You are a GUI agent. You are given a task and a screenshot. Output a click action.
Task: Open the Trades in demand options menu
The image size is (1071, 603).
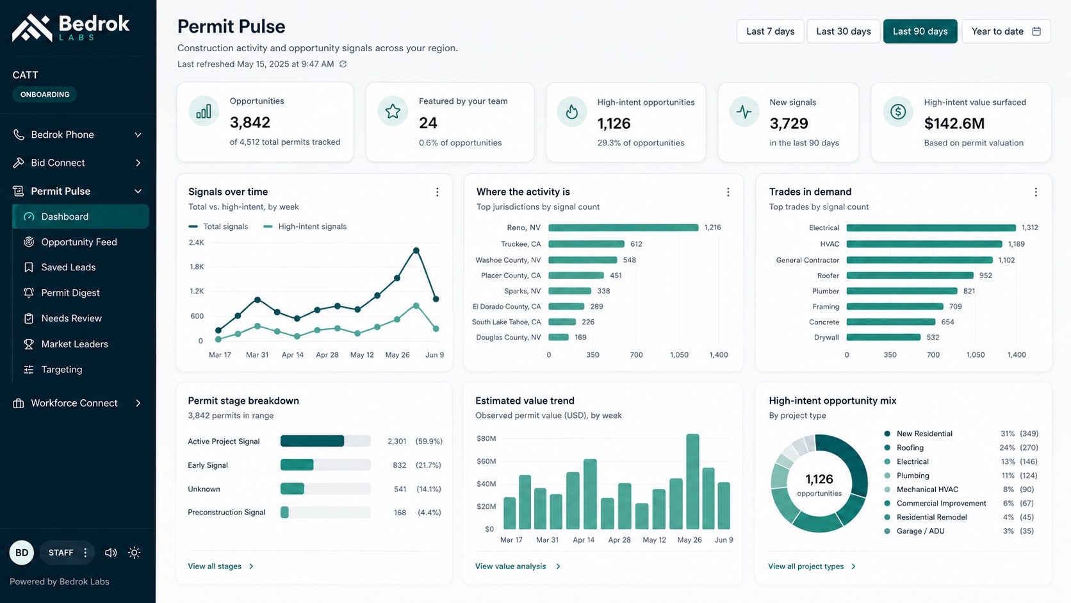(x=1036, y=192)
